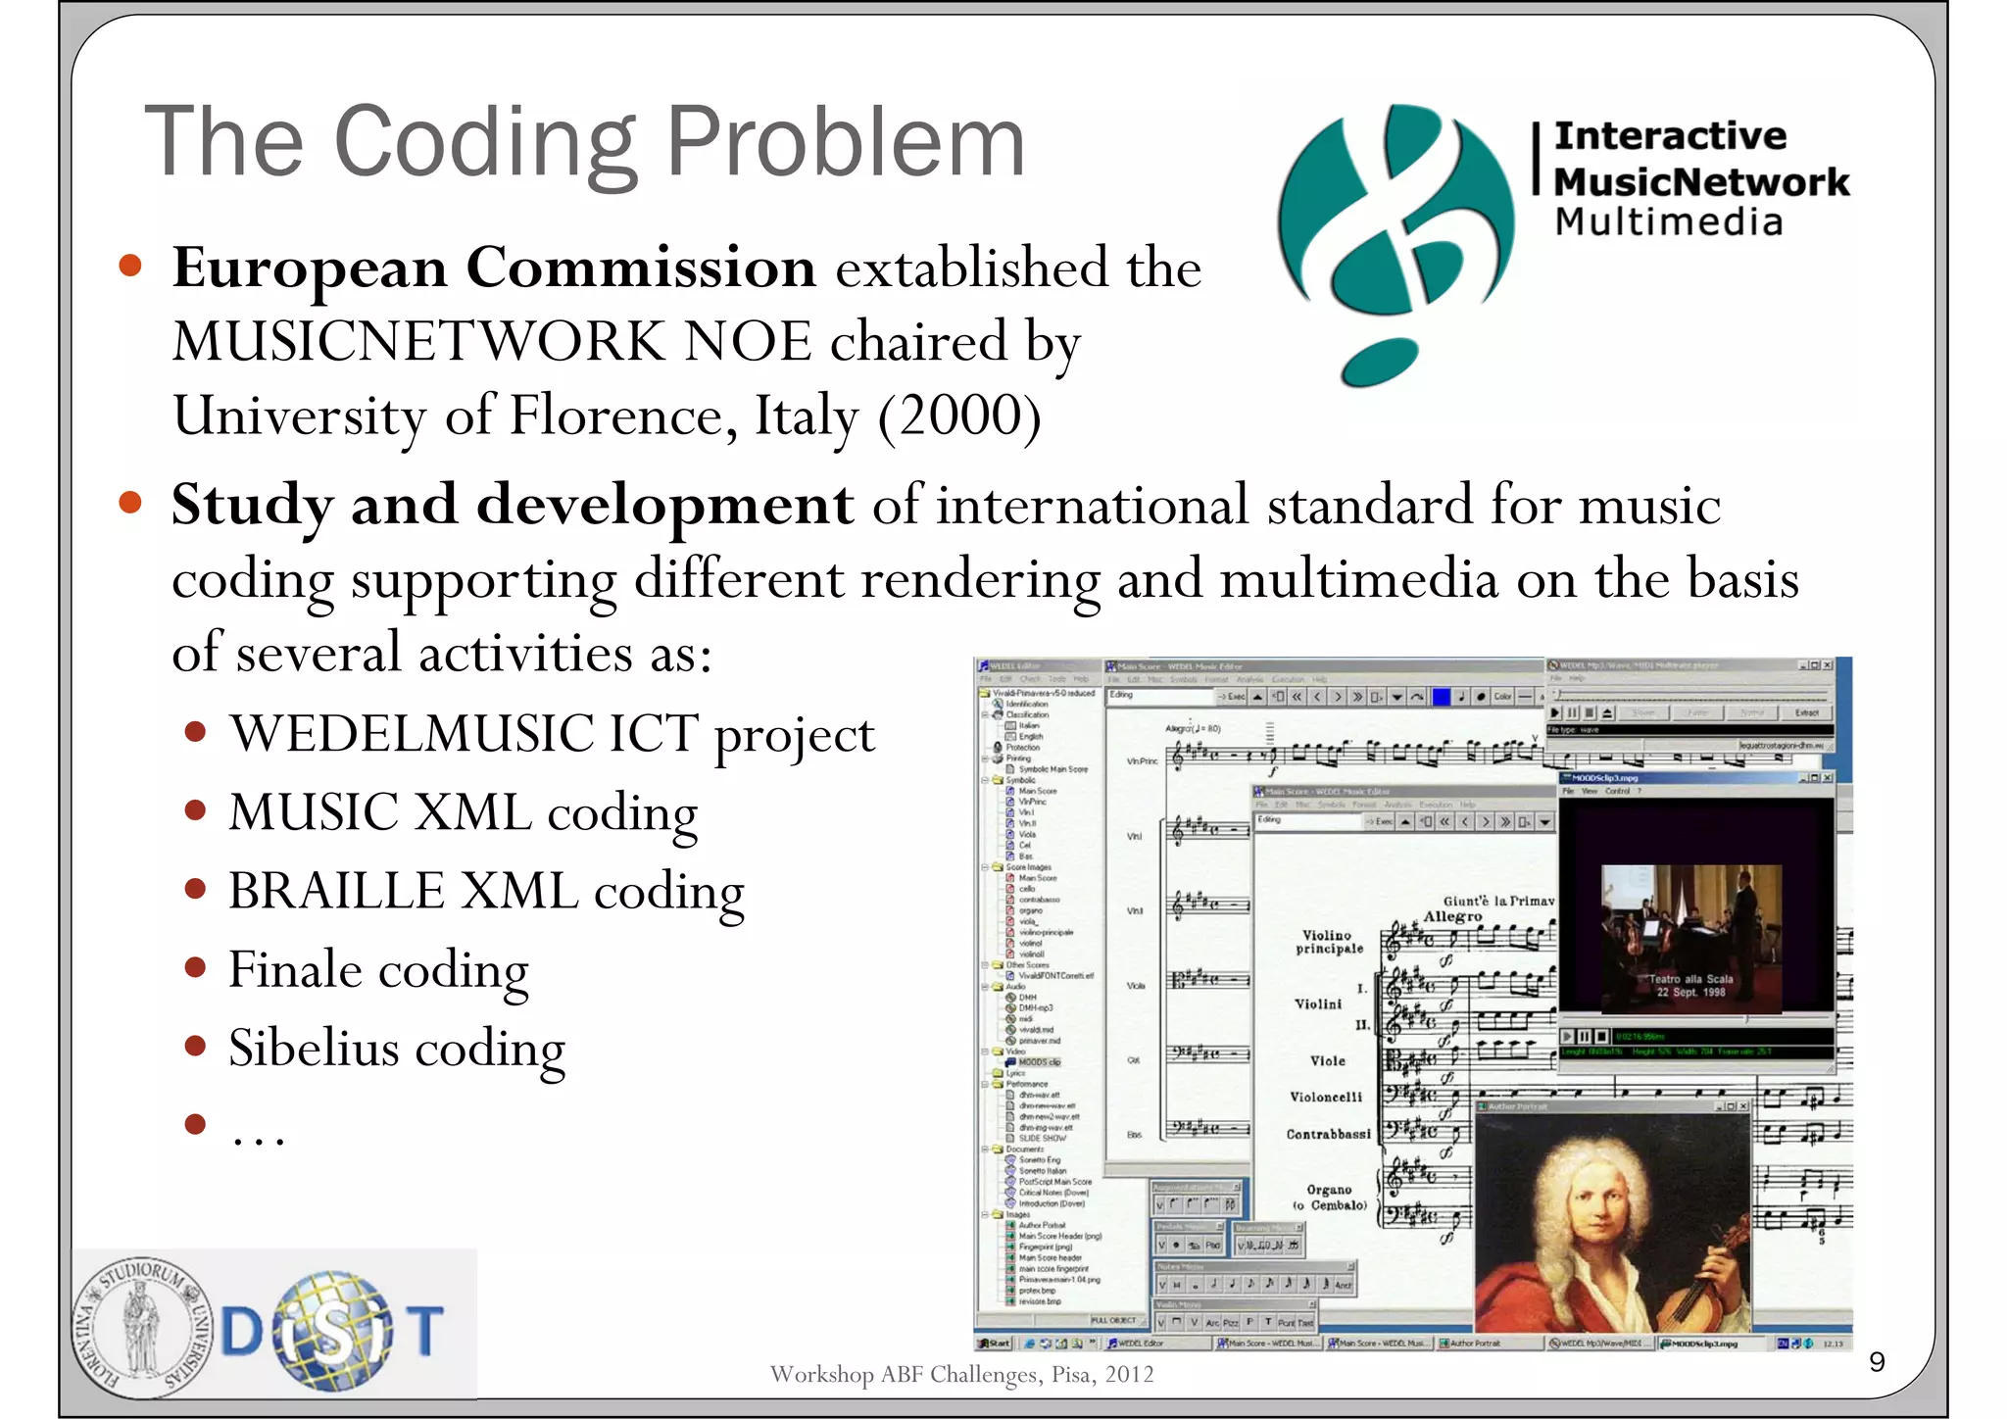Collapse Printing node in WEDEL Editor tree

[985, 758]
